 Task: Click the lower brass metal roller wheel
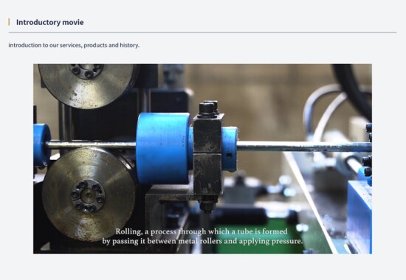coord(89,195)
